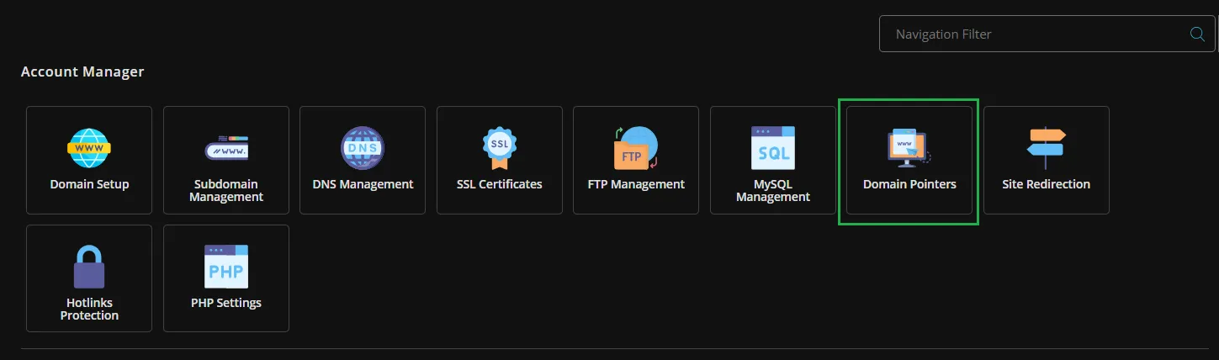This screenshot has height=360, width=1219.
Task: Open Domain Pointers monitor icon
Action: coord(909,148)
